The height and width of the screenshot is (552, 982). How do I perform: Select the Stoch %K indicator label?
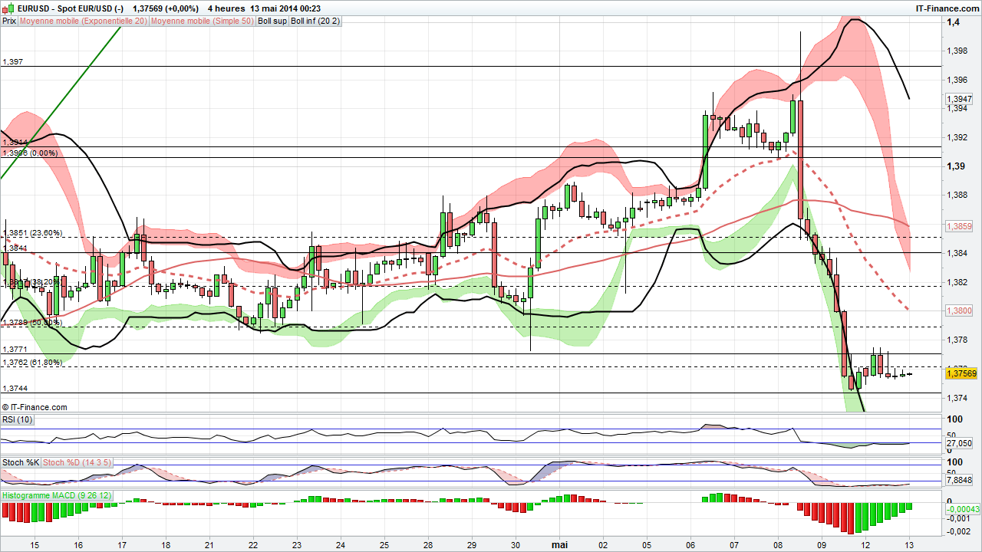tap(20, 462)
